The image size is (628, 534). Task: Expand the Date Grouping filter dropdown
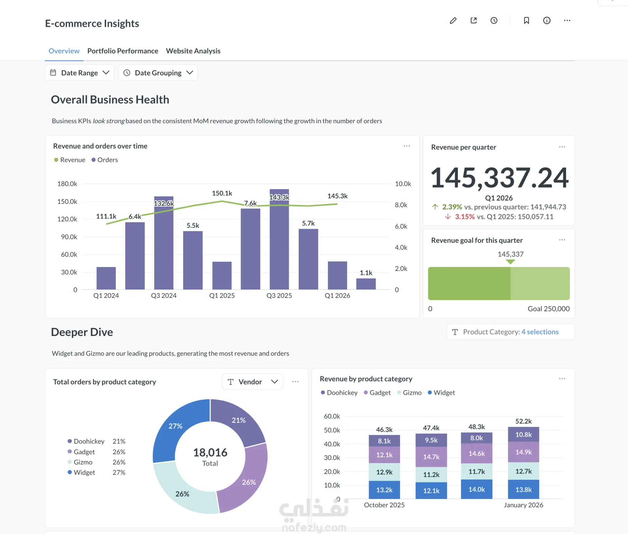pyautogui.click(x=158, y=73)
